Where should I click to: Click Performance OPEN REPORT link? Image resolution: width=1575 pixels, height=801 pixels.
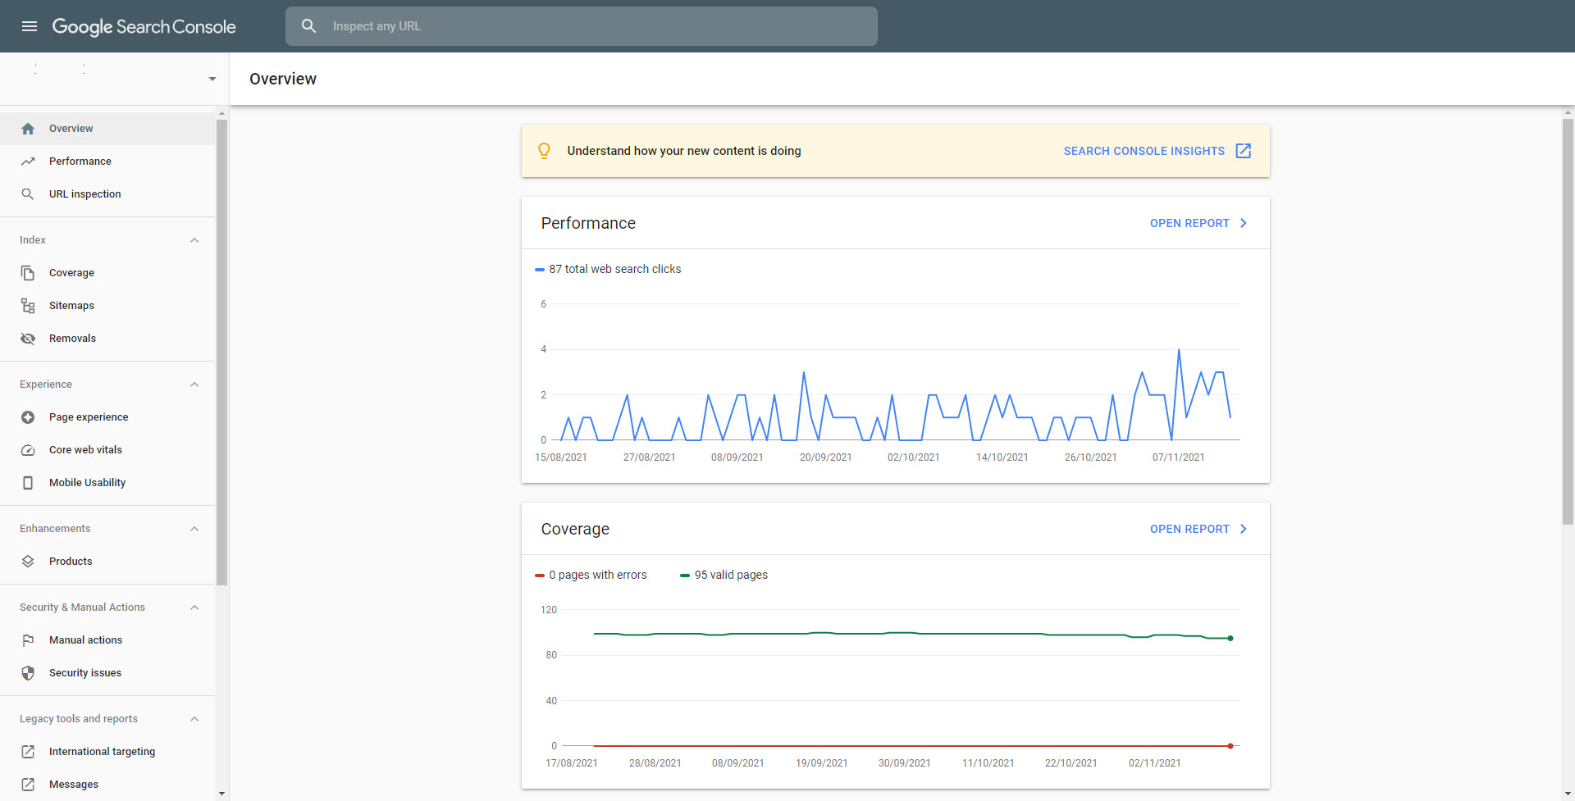coord(1189,223)
